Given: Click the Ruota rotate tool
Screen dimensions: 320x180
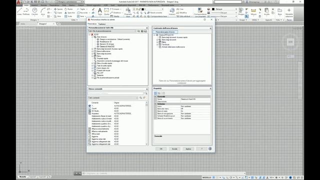Looking at the screenshot, I should tap(68, 9).
